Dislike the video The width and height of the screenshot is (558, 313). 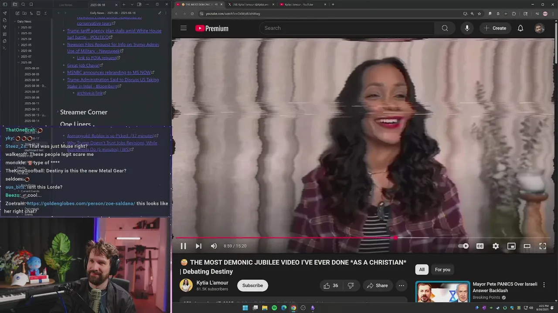(351, 286)
